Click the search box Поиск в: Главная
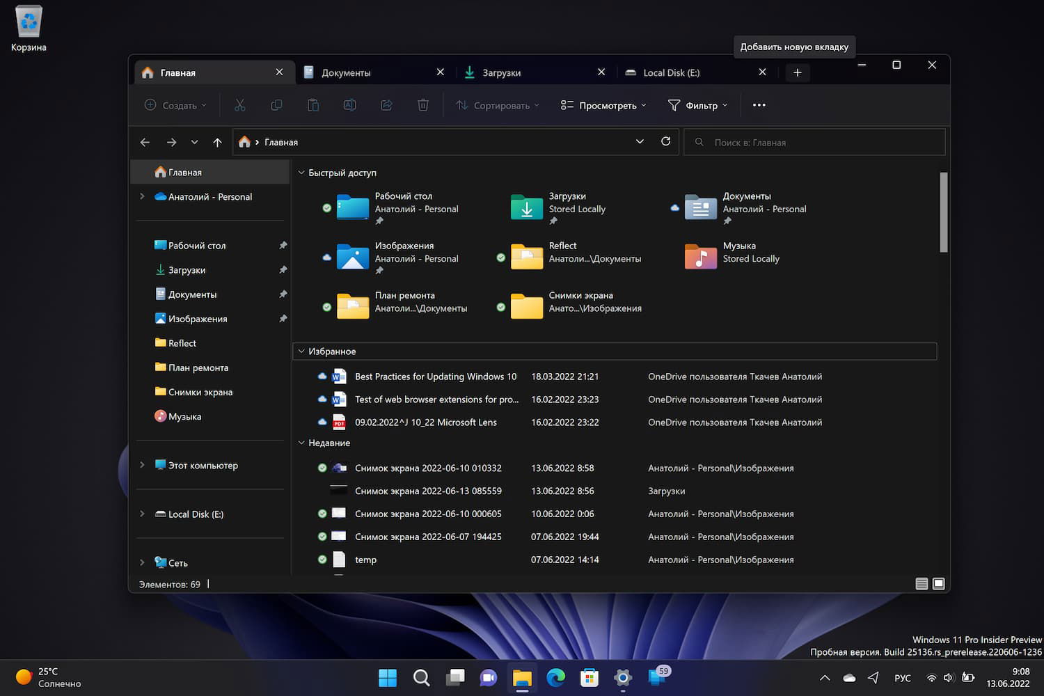 click(x=814, y=142)
